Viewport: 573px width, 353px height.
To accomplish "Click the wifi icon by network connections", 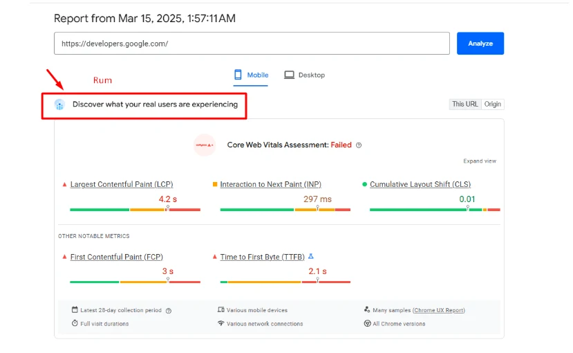I will pyautogui.click(x=221, y=323).
